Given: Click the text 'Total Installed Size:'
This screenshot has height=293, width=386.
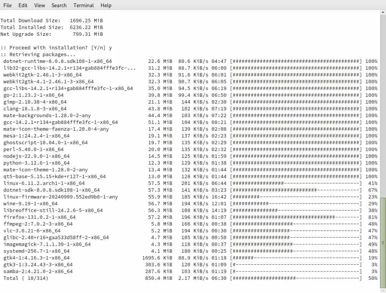Looking at the screenshot, I should click(32, 27).
